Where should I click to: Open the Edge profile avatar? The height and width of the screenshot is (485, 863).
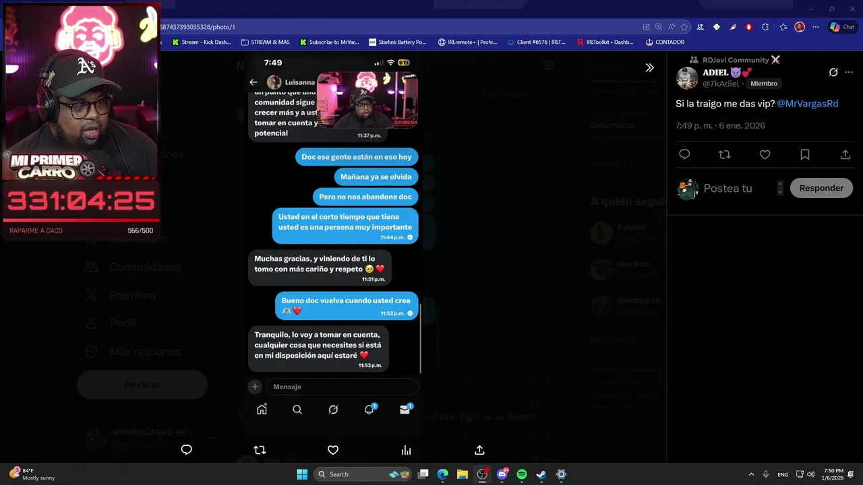click(x=800, y=27)
